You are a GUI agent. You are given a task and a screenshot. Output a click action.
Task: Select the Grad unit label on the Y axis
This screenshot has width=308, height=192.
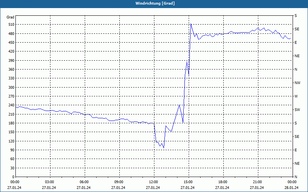(x=10, y=17)
